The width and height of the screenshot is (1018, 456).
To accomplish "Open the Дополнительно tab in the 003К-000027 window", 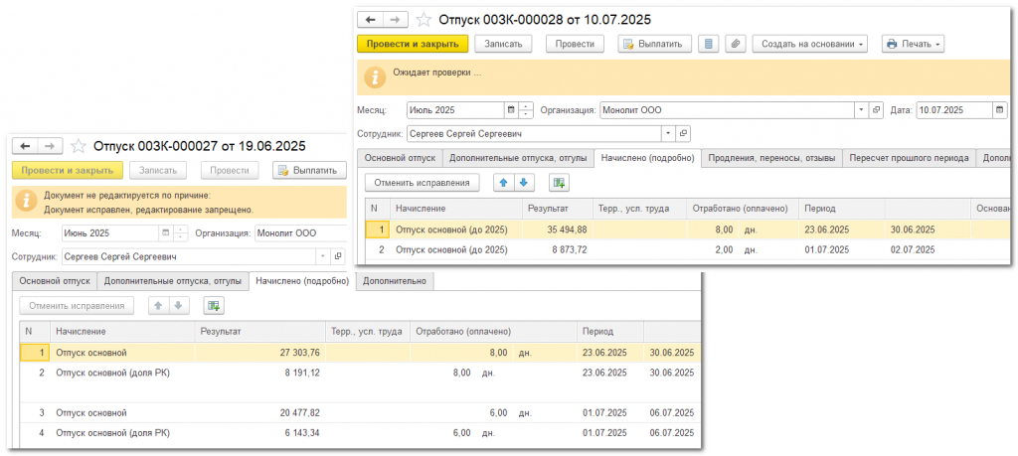I will coord(395,281).
